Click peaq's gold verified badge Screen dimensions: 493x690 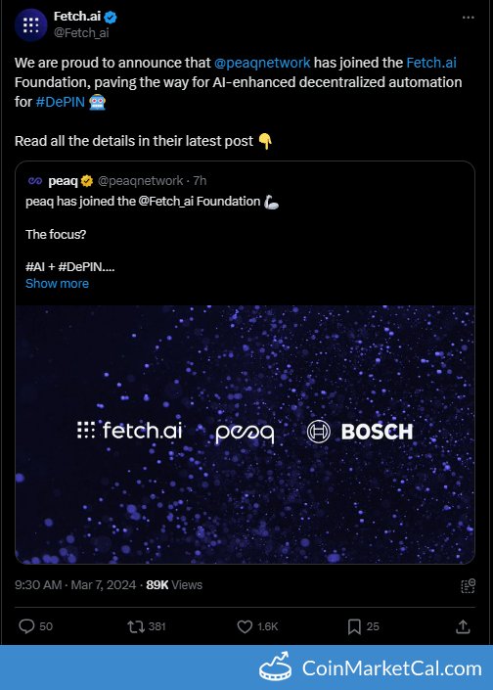[87, 181]
